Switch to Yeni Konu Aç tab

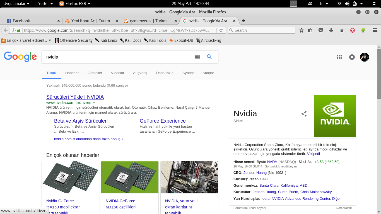[91, 21]
